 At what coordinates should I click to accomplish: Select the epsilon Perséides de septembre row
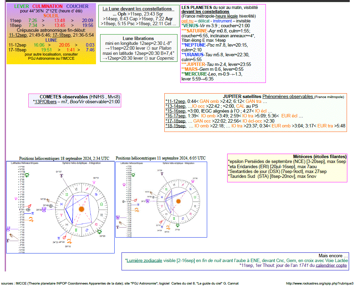tap(287, 161)
